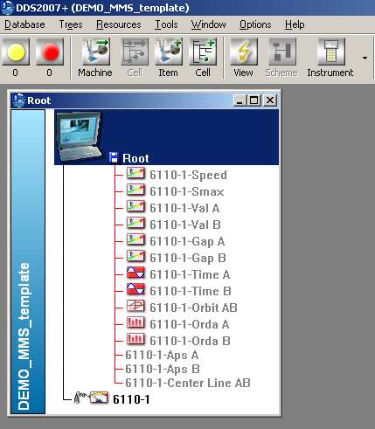Image resolution: width=375 pixels, height=429 pixels.
Task: Select the 6110-1-Speed label
Action: [x=188, y=175]
